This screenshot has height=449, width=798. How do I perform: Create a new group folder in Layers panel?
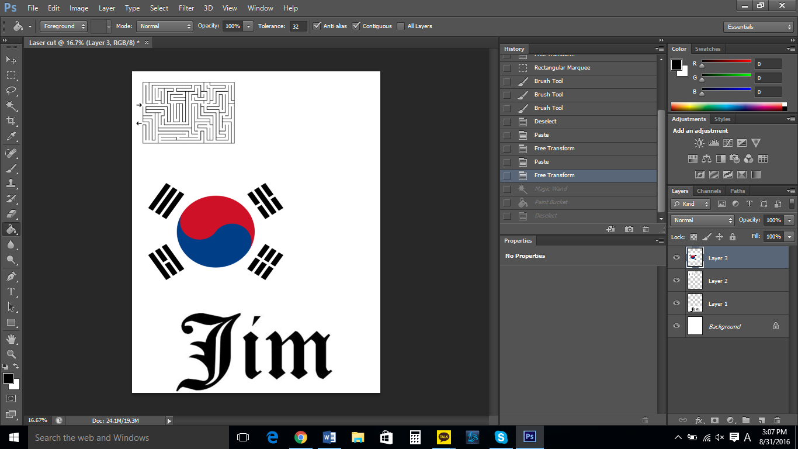pos(746,420)
